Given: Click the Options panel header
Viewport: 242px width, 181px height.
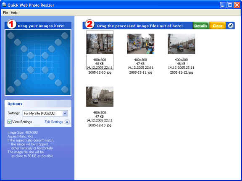Looking at the screenshot, I should (38, 104).
